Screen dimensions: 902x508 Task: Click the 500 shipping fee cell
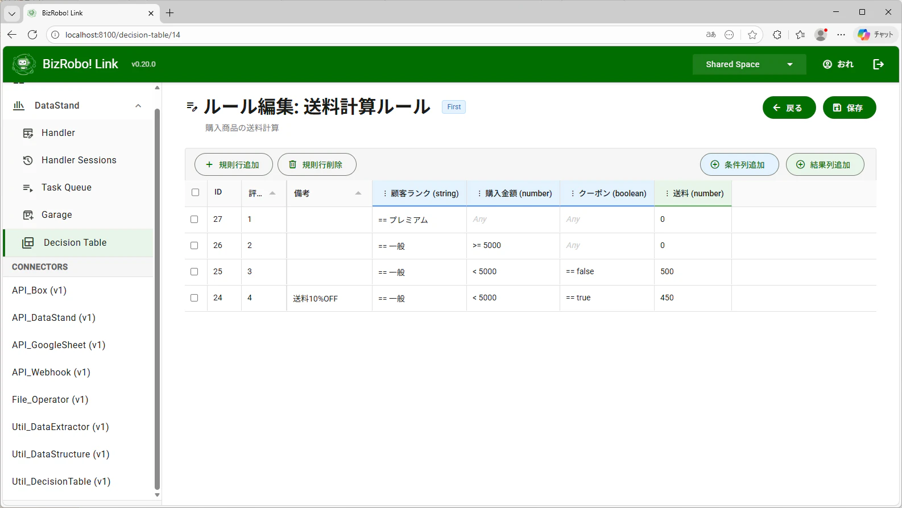coord(693,272)
